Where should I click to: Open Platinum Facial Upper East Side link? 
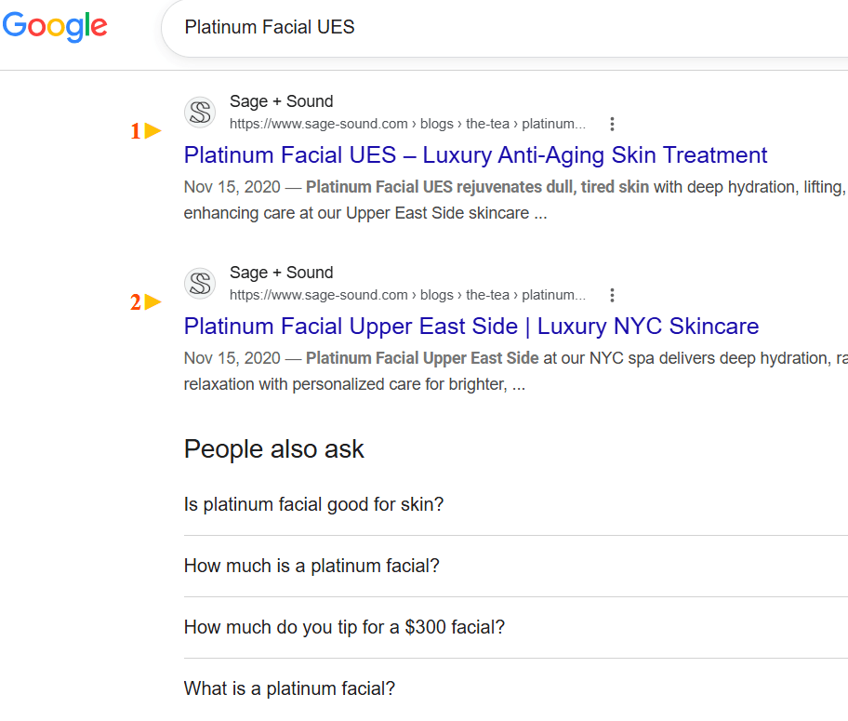[471, 327]
